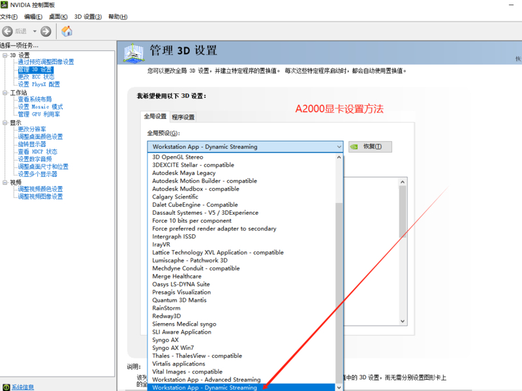Click the 系统信息 icon at bottom left
The image size is (522, 391).
click(6, 387)
